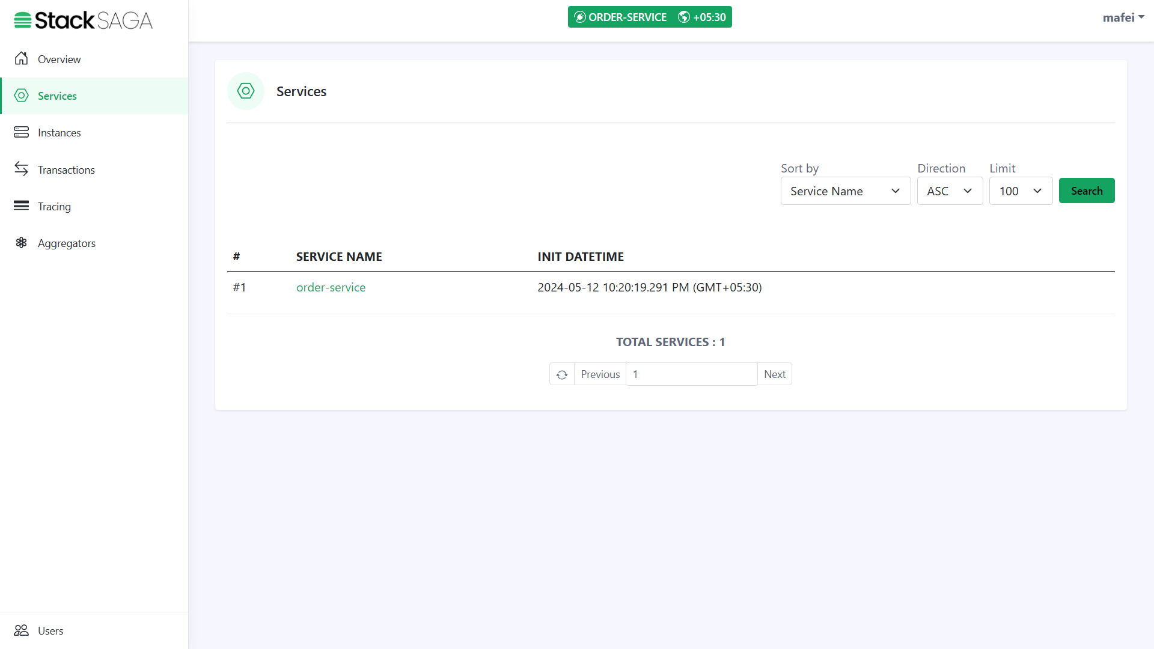Click the INIT DATETIME column header
This screenshot has width=1154, height=649.
point(581,257)
